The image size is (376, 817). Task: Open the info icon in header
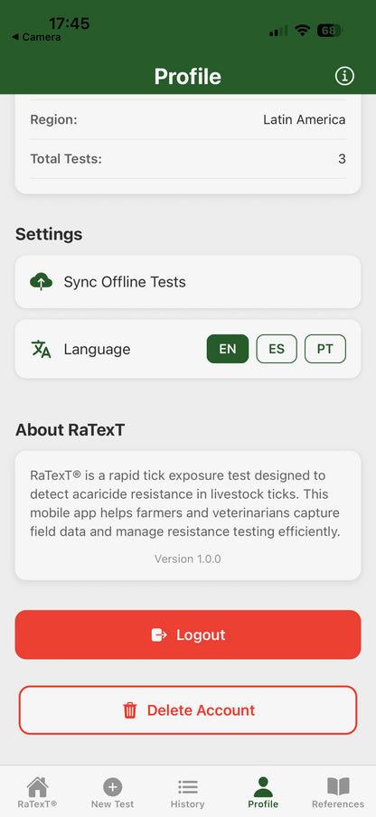[344, 76]
